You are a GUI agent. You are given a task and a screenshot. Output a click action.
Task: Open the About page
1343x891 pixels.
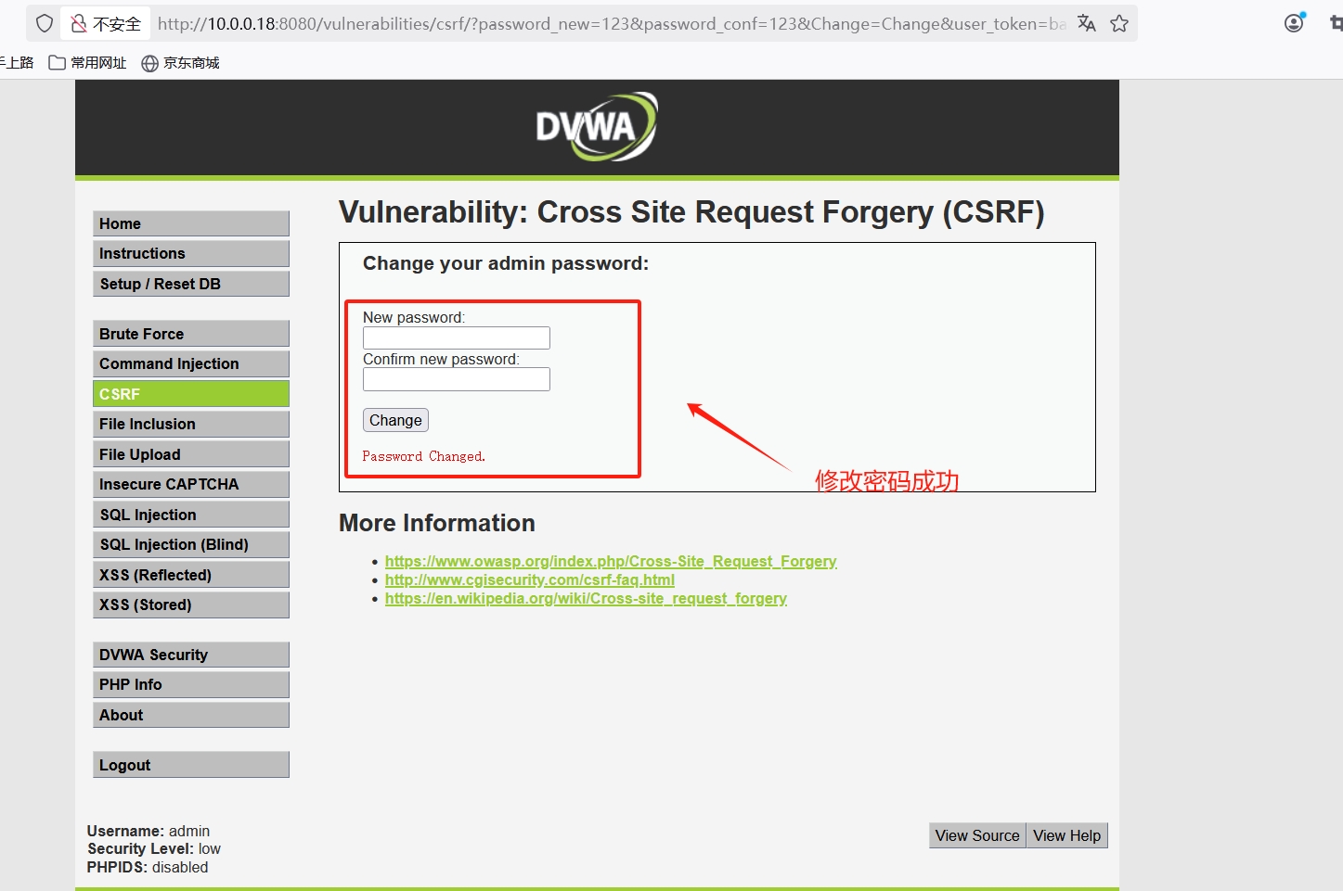[191, 715]
